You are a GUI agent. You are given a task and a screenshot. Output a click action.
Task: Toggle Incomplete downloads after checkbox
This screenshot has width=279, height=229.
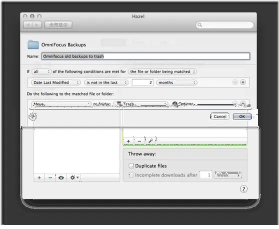(x=131, y=175)
